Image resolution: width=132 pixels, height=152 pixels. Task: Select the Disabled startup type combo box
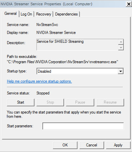tap(80, 71)
